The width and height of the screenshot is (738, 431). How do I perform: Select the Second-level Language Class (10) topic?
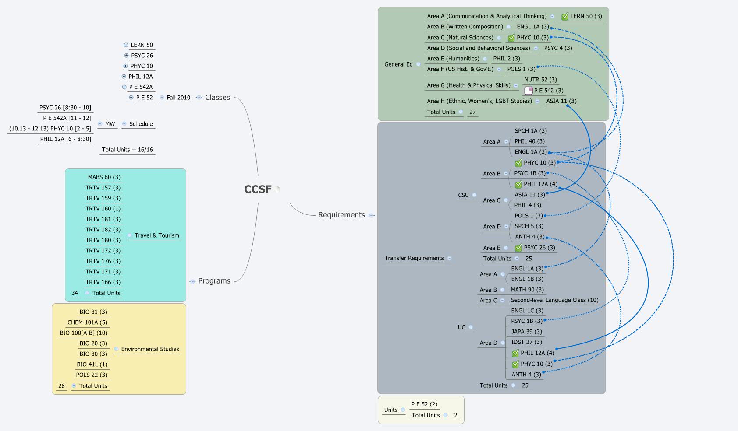tap(554, 300)
